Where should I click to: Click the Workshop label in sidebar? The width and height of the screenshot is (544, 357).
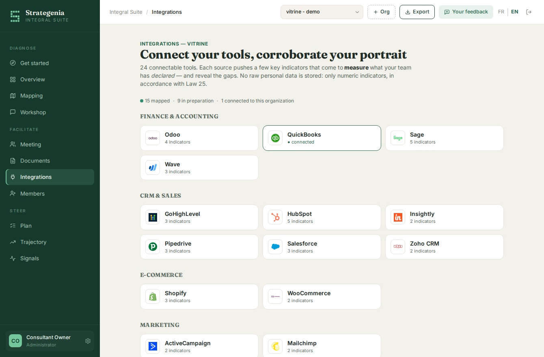coord(33,112)
